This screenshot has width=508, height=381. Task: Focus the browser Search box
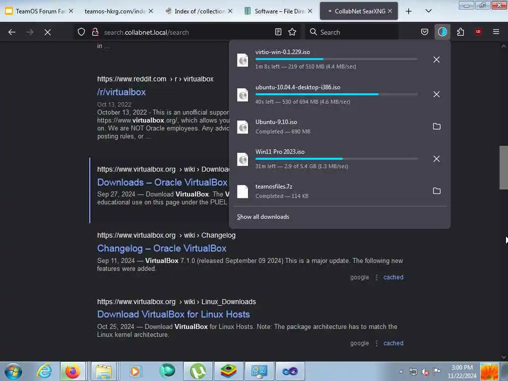click(x=352, y=32)
